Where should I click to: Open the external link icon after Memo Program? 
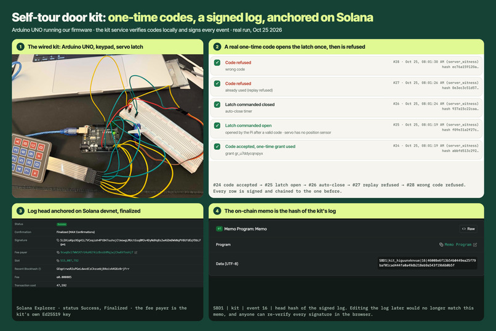click(x=475, y=245)
